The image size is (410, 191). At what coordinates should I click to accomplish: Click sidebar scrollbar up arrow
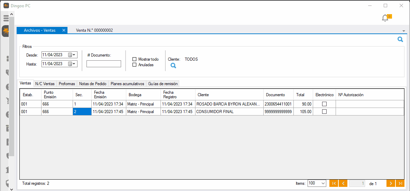point(12,13)
